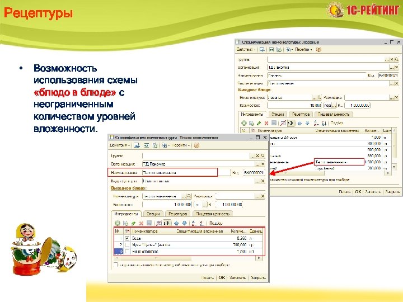Open search for Группа field in Лазанья window
The height and width of the screenshot is (302, 403).
tap(397, 59)
